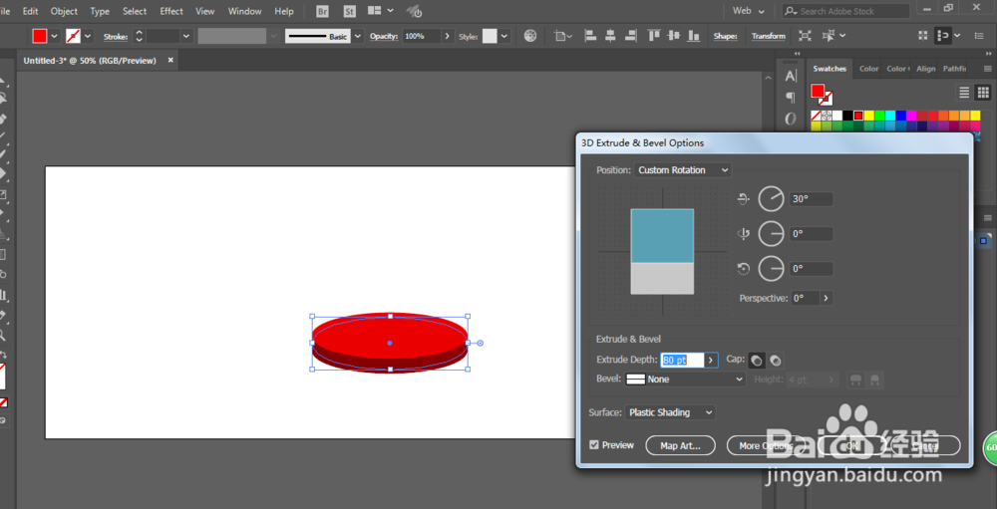Click Horizontal Align Right icon

point(631,36)
